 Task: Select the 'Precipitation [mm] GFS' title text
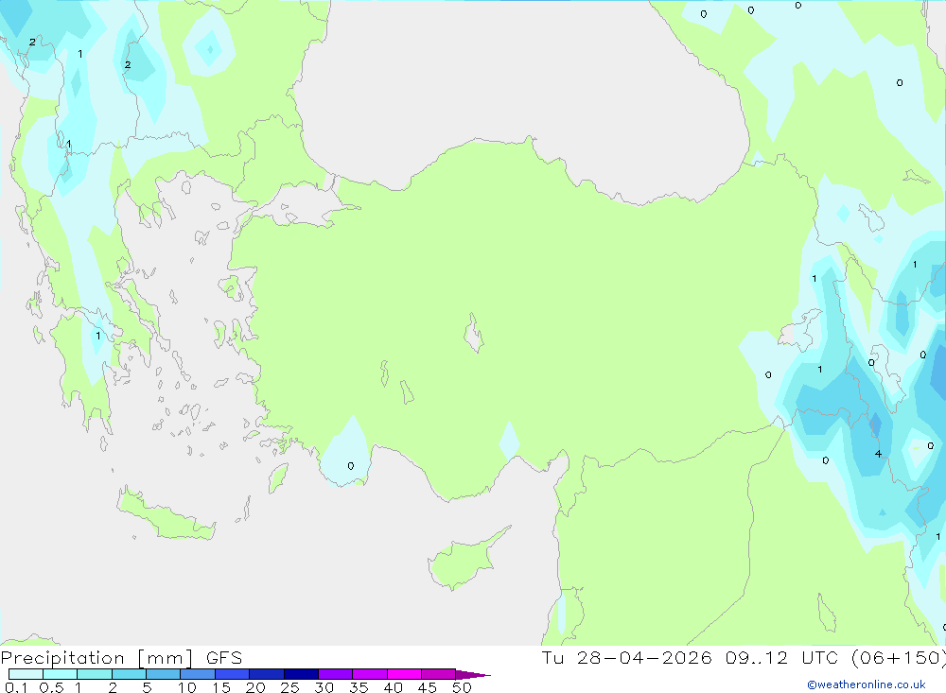click(x=121, y=658)
